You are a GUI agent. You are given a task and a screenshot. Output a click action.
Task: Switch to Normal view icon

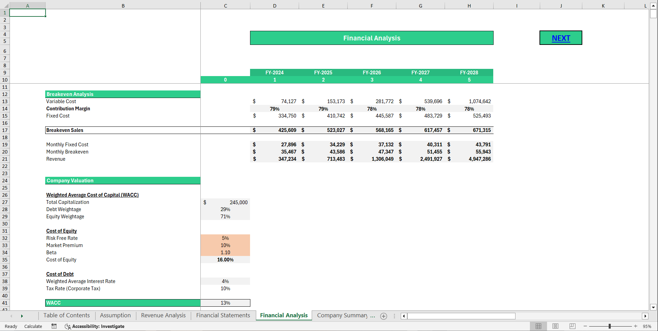[538, 326]
